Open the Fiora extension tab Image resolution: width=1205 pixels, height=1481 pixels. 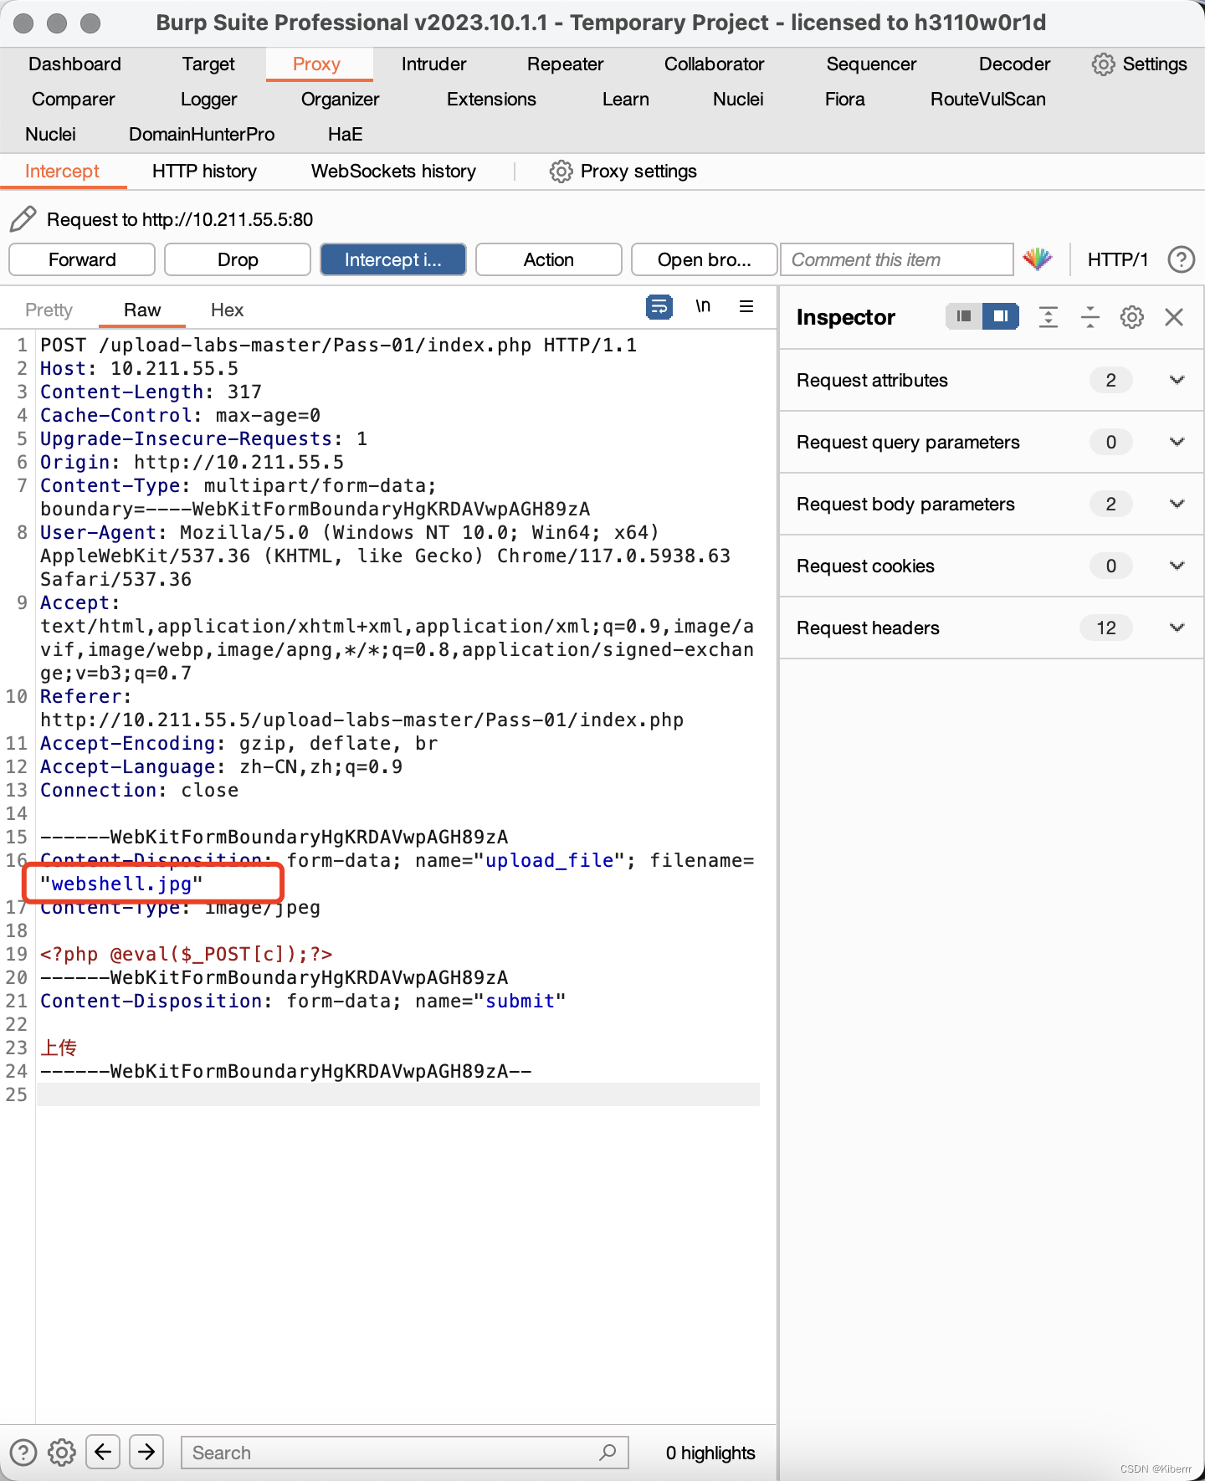844,100
